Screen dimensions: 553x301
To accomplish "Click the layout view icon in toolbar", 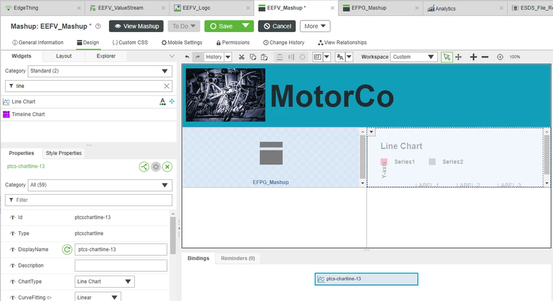I will [x=317, y=57].
